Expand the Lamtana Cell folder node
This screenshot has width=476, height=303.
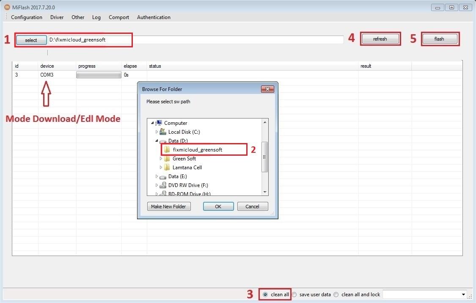[x=161, y=167]
